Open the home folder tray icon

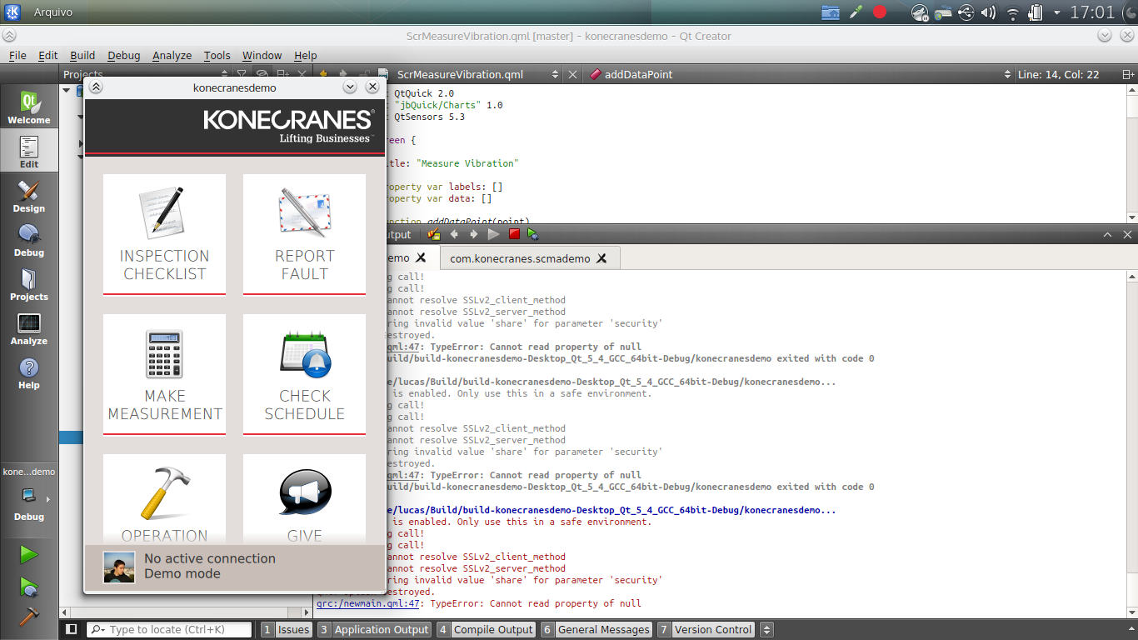coord(831,12)
